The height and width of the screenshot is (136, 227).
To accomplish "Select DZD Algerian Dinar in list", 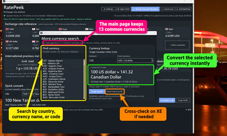I will click(x=52, y=66).
